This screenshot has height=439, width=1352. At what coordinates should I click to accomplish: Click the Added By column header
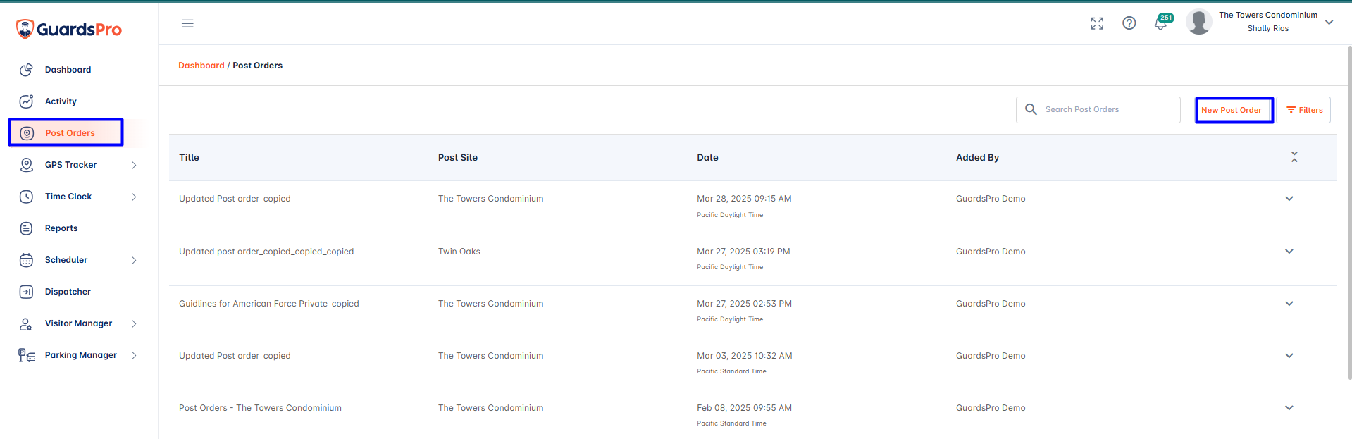[977, 158]
